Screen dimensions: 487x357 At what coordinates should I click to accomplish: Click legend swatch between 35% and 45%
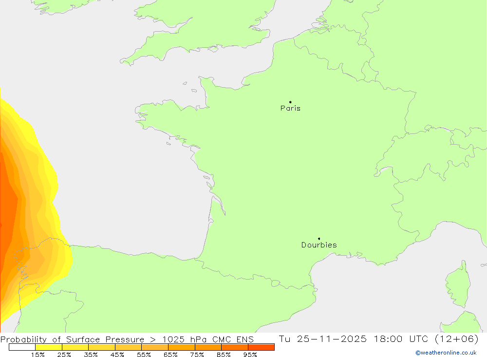tap(102, 347)
